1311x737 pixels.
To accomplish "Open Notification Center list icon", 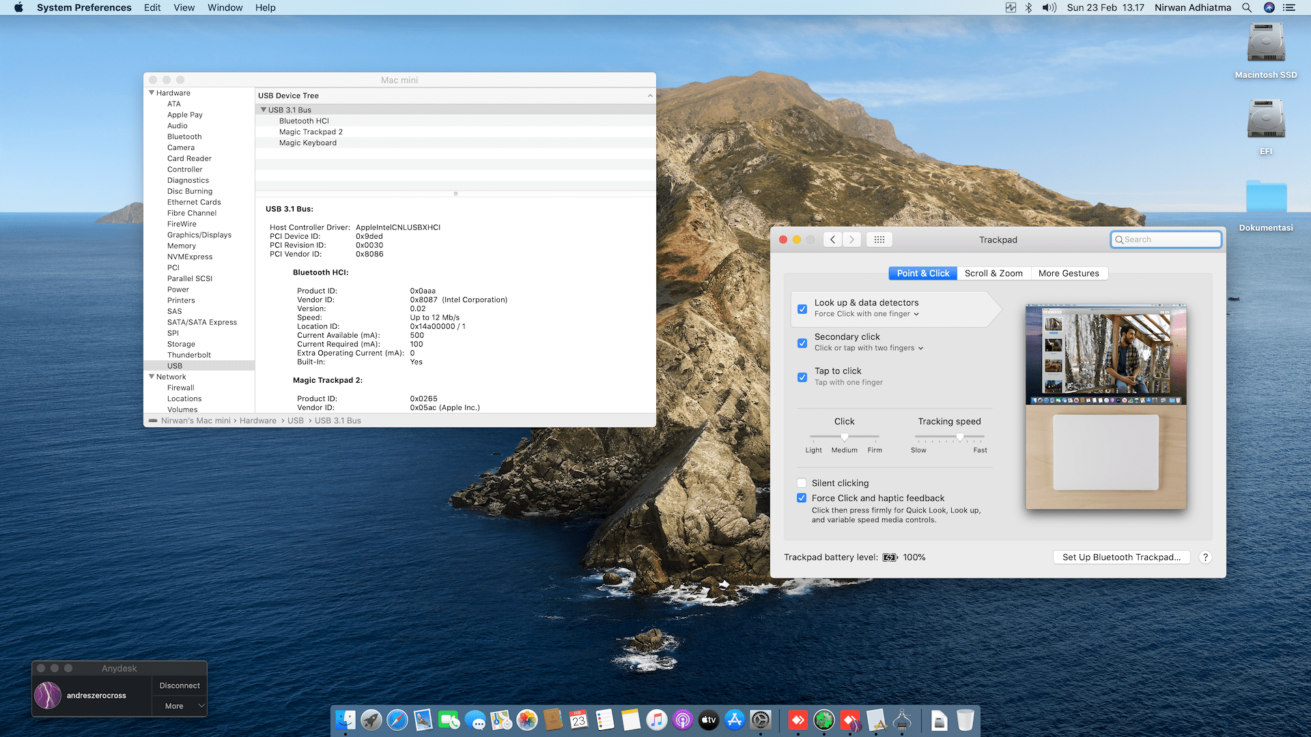I will pyautogui.click(x=1289, y=8).
